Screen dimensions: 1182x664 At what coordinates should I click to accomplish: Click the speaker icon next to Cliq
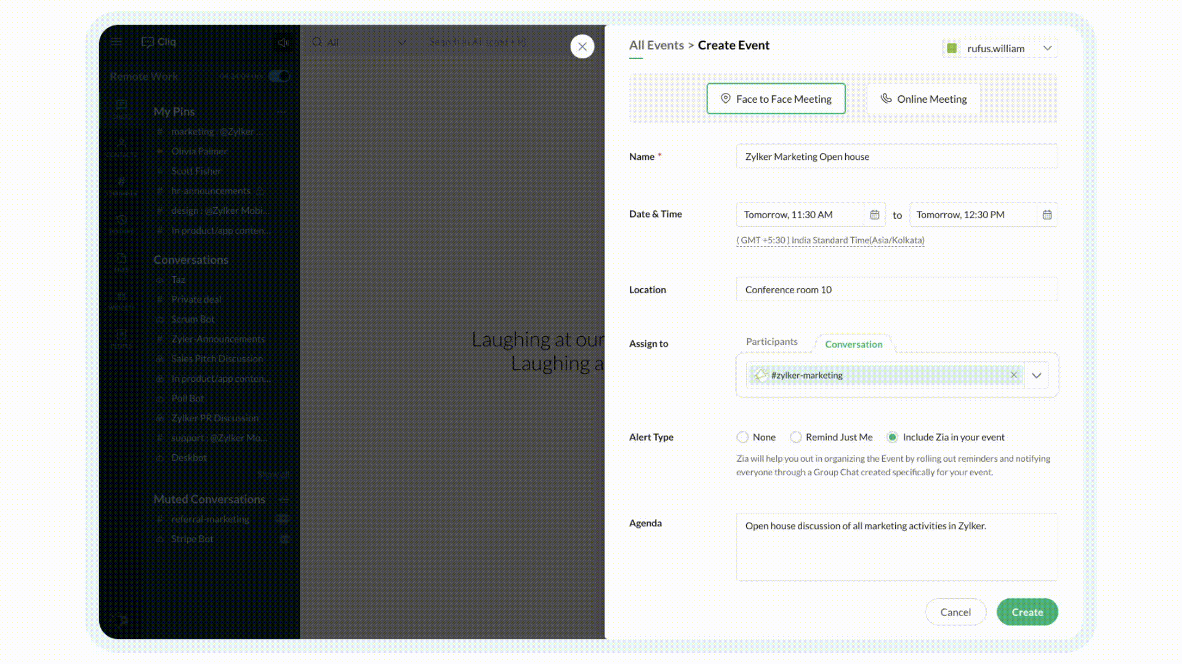(283, 42)
